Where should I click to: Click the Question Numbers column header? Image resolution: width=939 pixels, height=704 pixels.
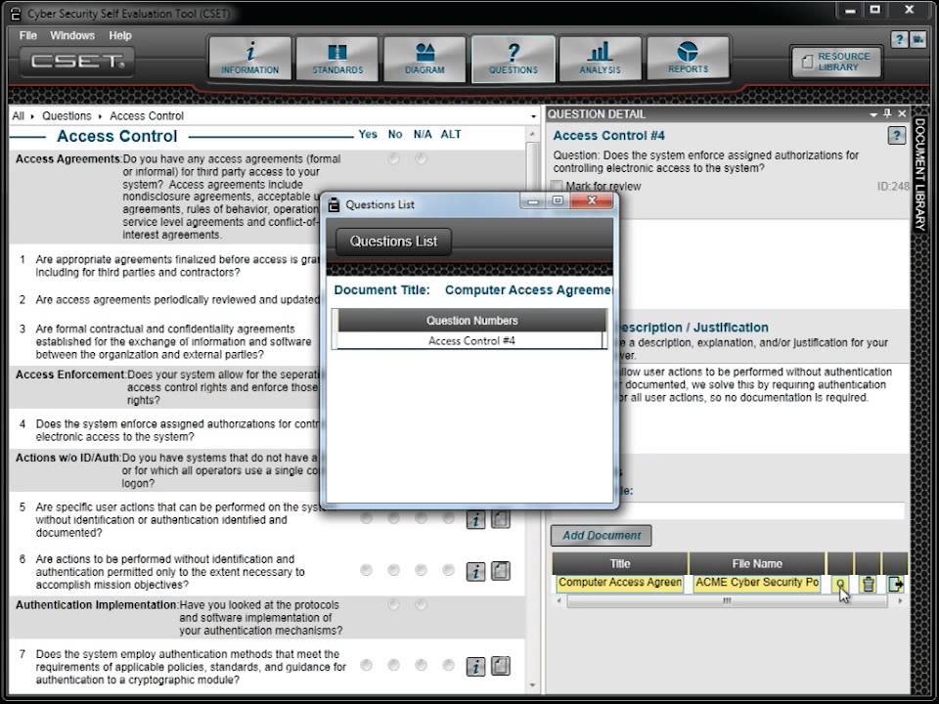click(471, 321)
